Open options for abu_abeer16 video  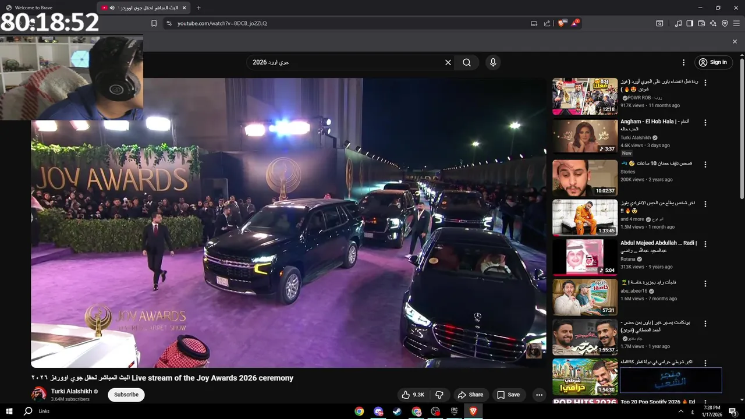[705, 283]
